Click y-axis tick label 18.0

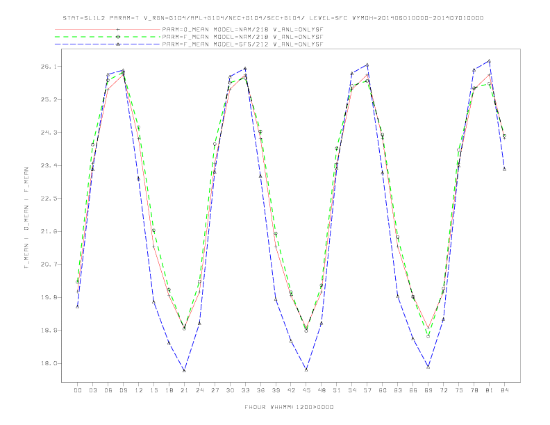47,363
